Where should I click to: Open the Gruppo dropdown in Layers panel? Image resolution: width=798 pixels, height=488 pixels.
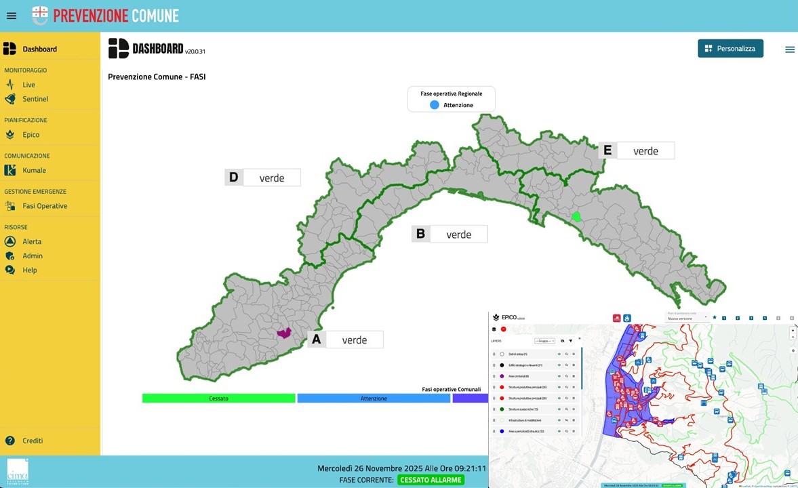click(544, 341)
